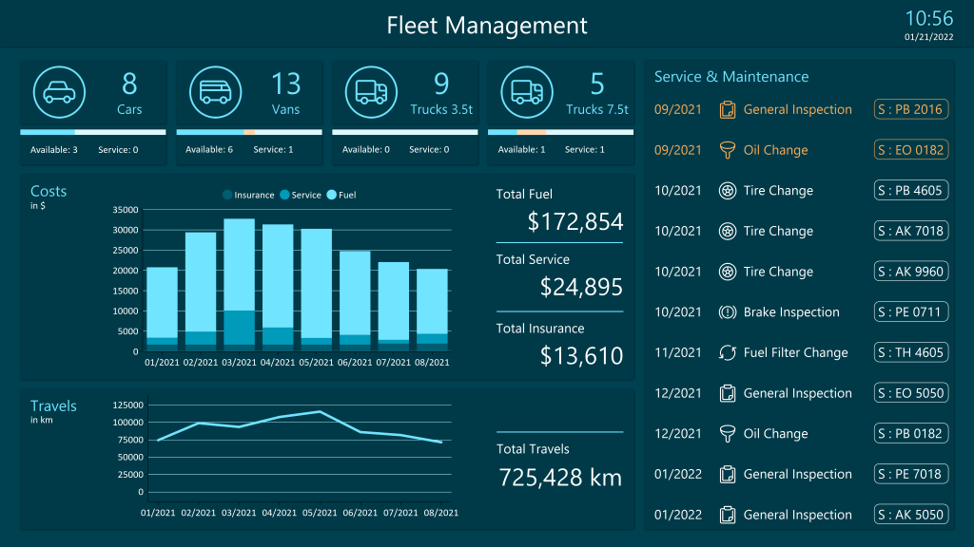This screenshot has height=547, width=974.
Task: Click the tire icon beside S : PB 4605
Action: coord(728,191)
